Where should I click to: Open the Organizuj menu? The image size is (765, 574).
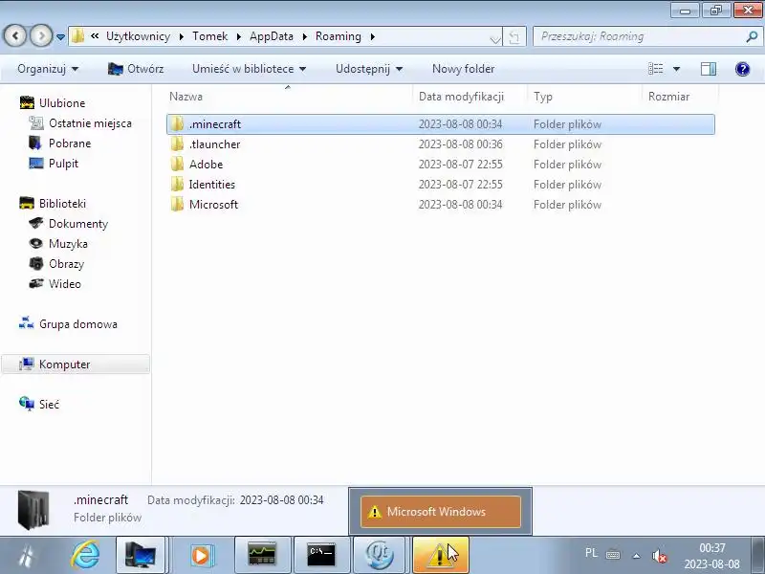coord(48,69)
